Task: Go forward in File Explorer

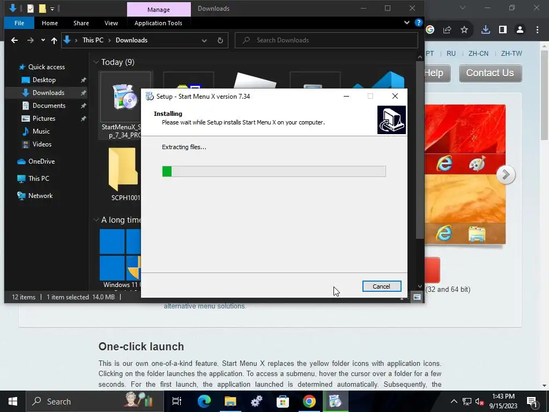Action: tap(31, 40)
